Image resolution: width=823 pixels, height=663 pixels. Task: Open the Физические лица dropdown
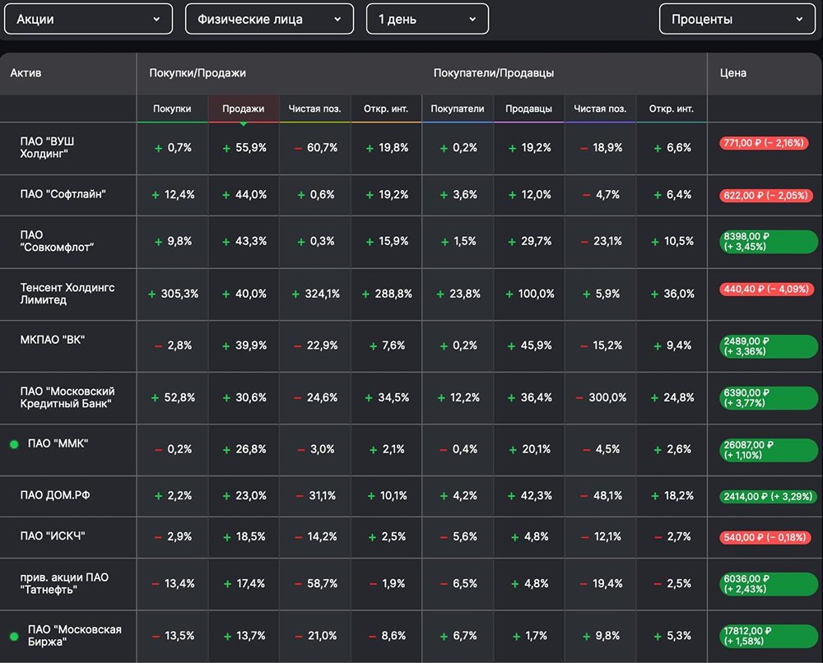click(x=269, y=20)
